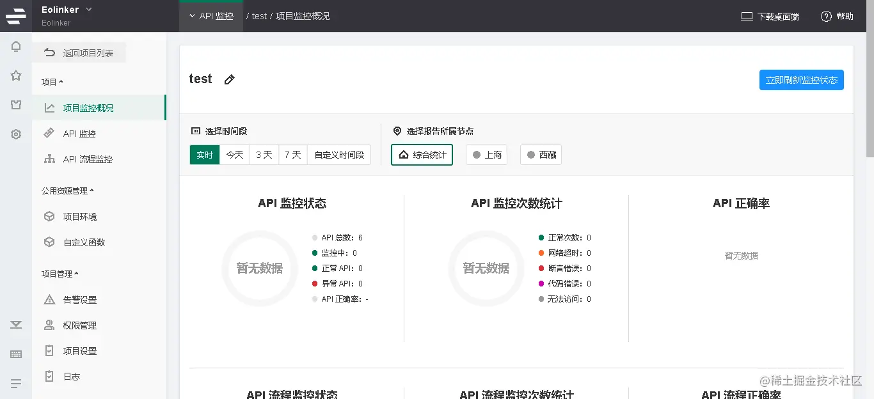
Task: Click the download arrow icon in left rail
Action: [x=16, y=325]
